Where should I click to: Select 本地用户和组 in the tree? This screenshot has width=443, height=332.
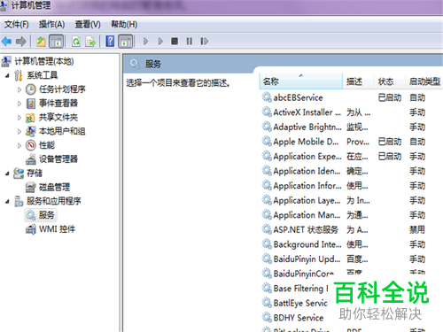(x=62, y=131)
